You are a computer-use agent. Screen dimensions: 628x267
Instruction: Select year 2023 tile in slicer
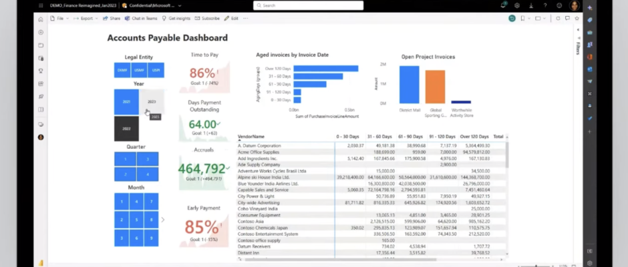click(x=152, y=102)
